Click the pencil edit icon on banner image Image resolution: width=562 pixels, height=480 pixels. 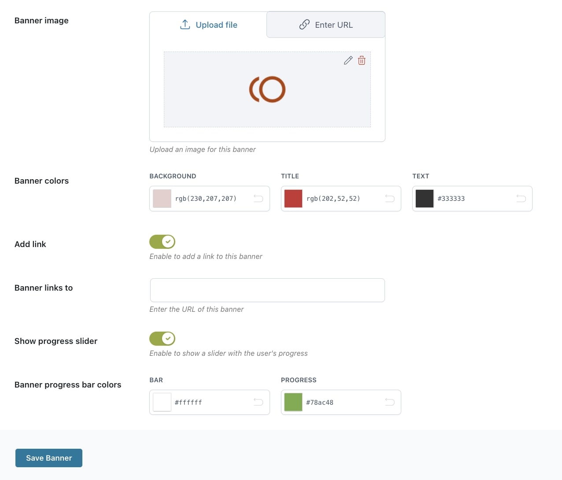pyautogui.click(x=348, y=61)
